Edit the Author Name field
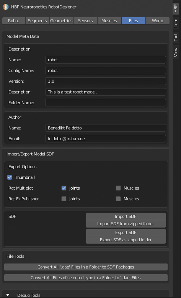 (x=105, y=128)
